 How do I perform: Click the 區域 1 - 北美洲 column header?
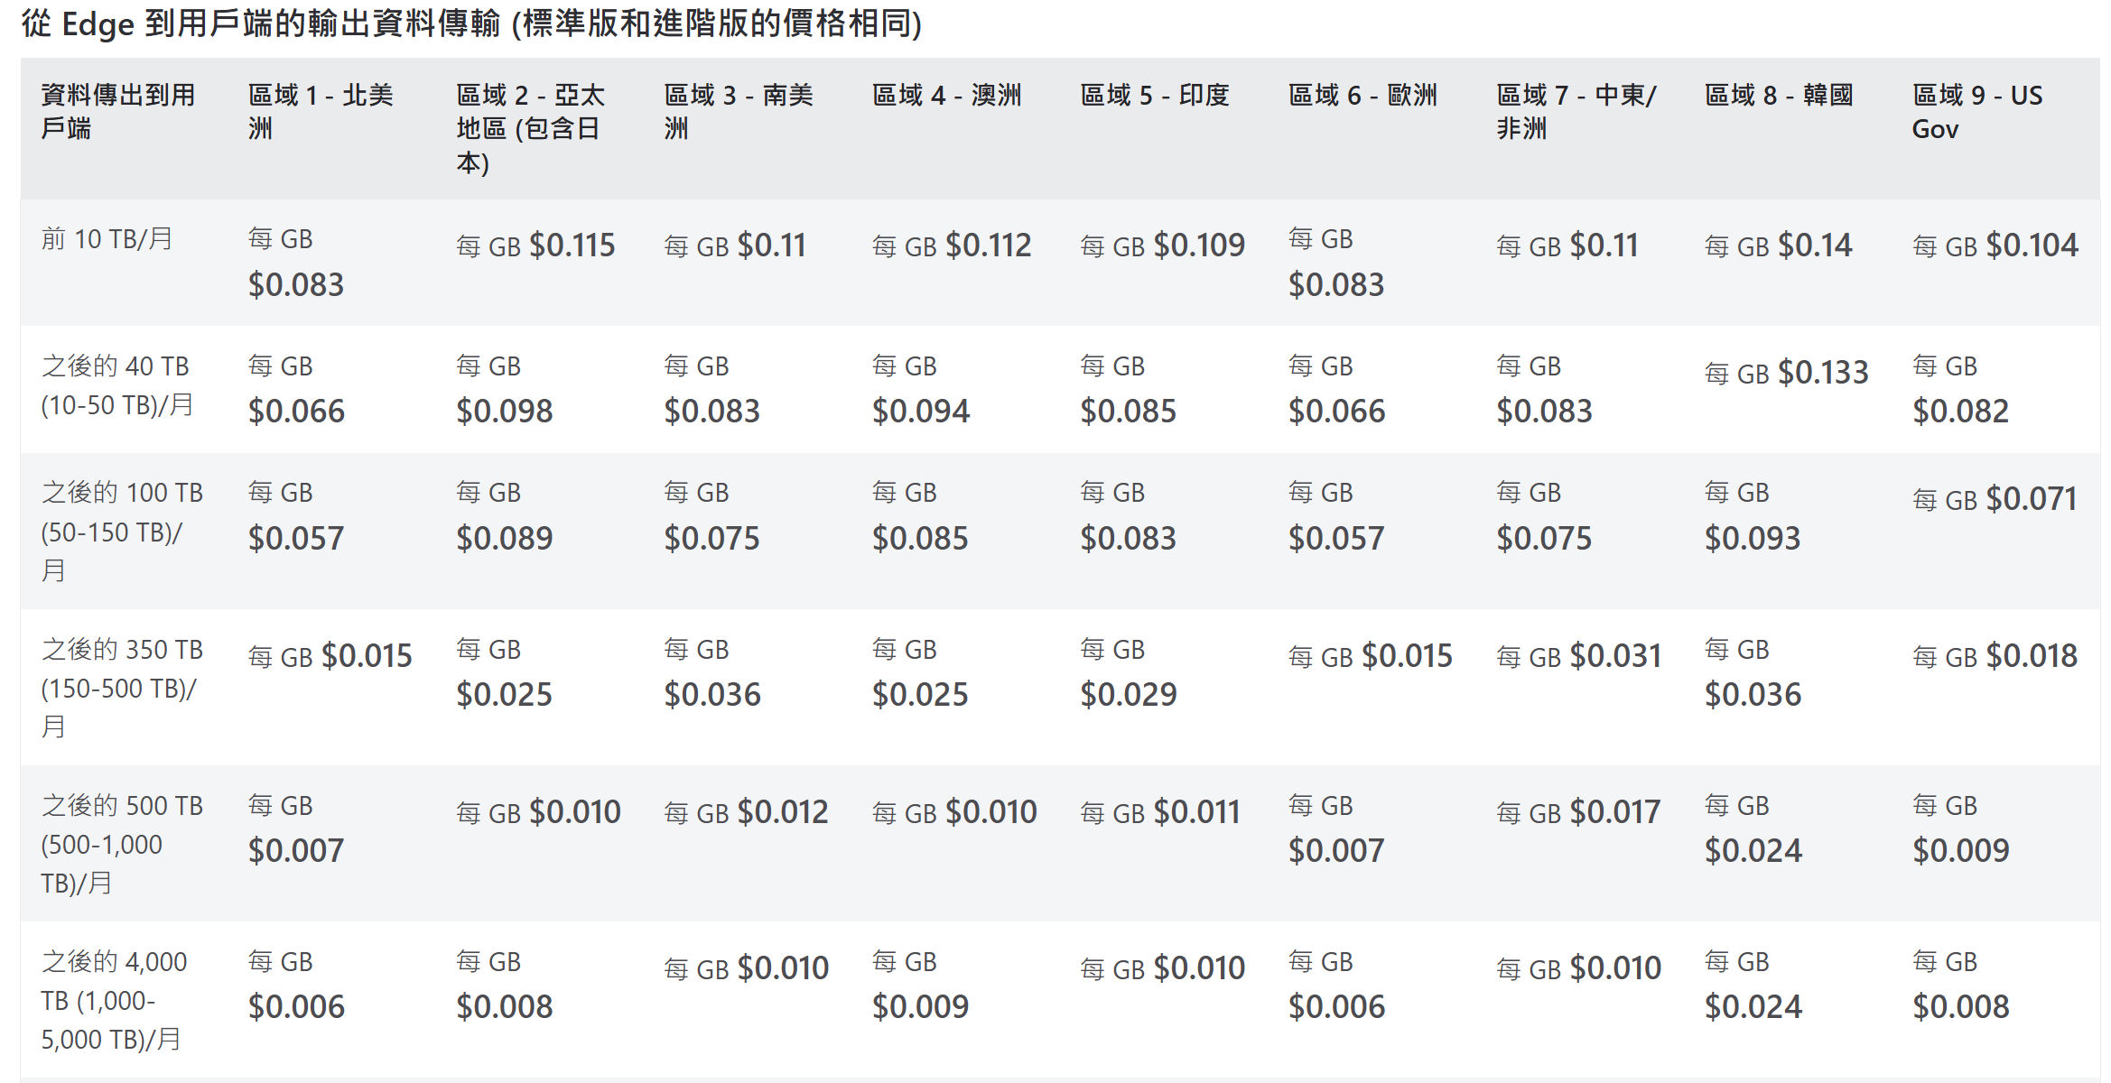pos(321,112)
